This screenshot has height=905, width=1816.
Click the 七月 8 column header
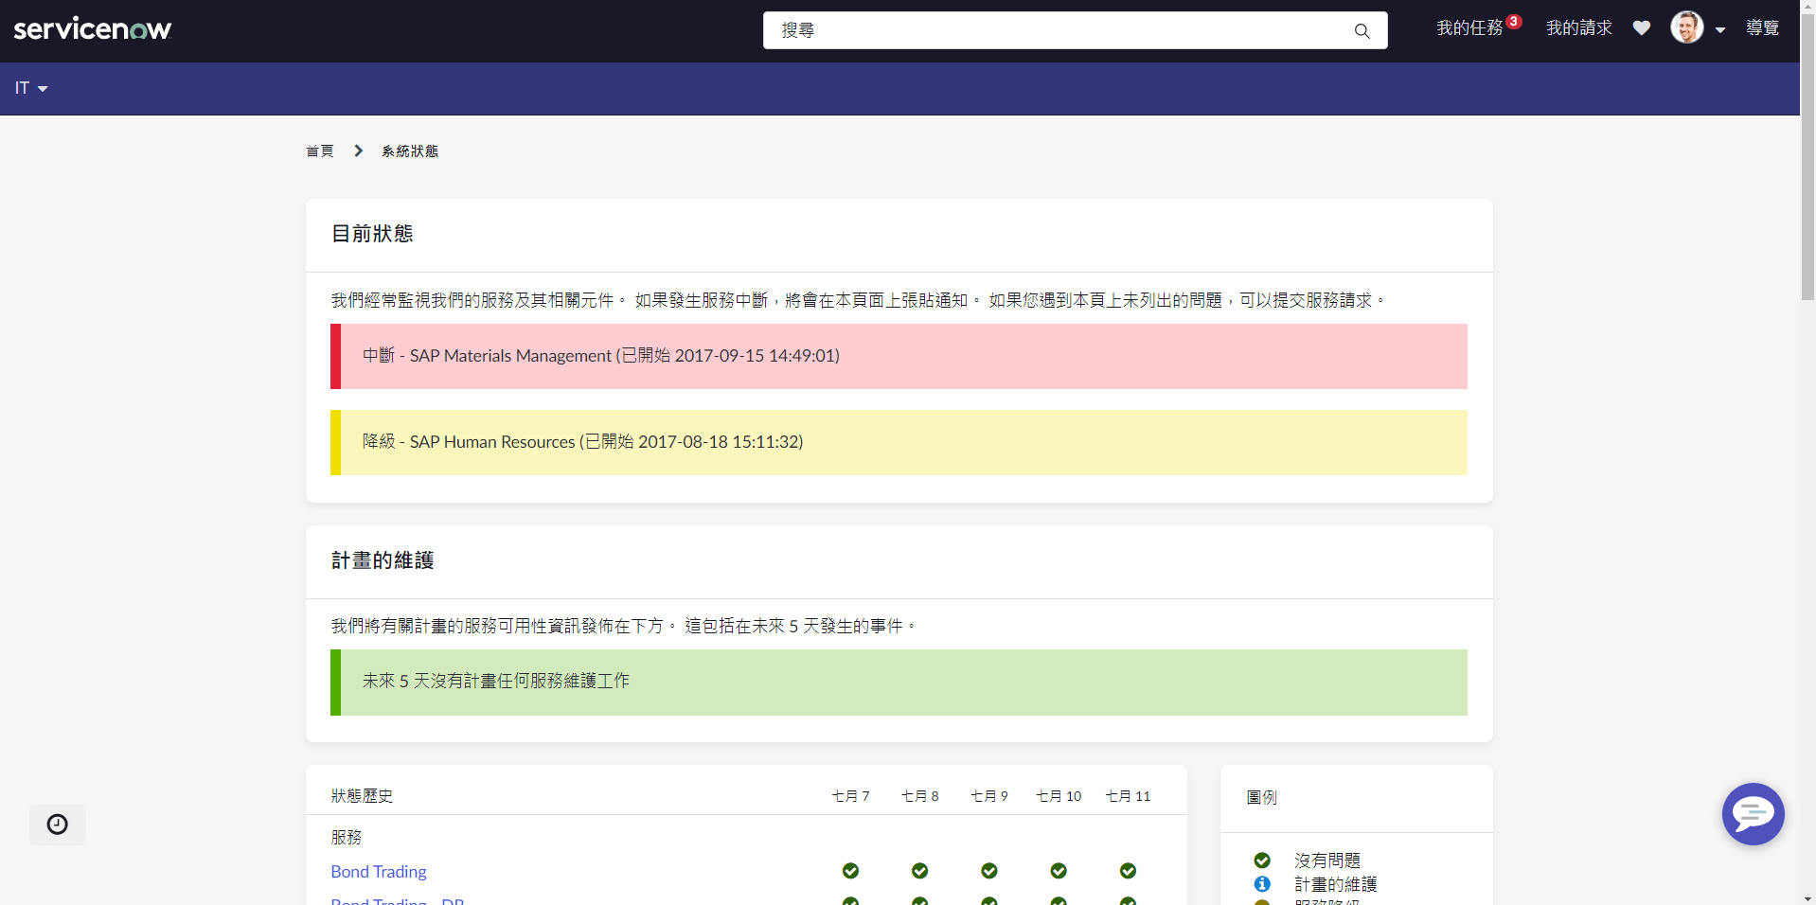tap(919, 796)
